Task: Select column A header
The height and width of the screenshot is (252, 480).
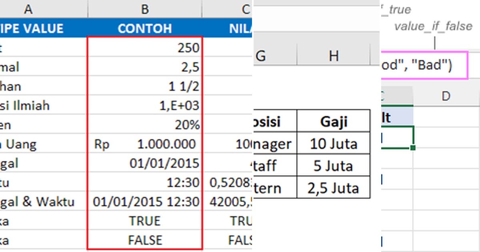Action: point(28,9)
